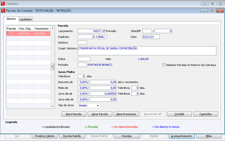
Task: Click the Lançamento number field
Action: pyautogui.click(x=89, y=31)
